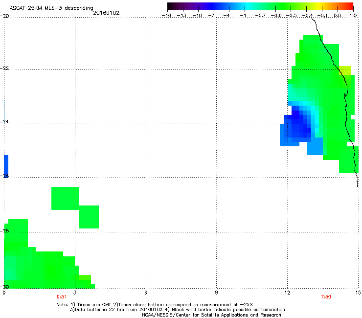Click the '-7' color scale label
Screen dimensions: 362x318
[x=211, y=16]
